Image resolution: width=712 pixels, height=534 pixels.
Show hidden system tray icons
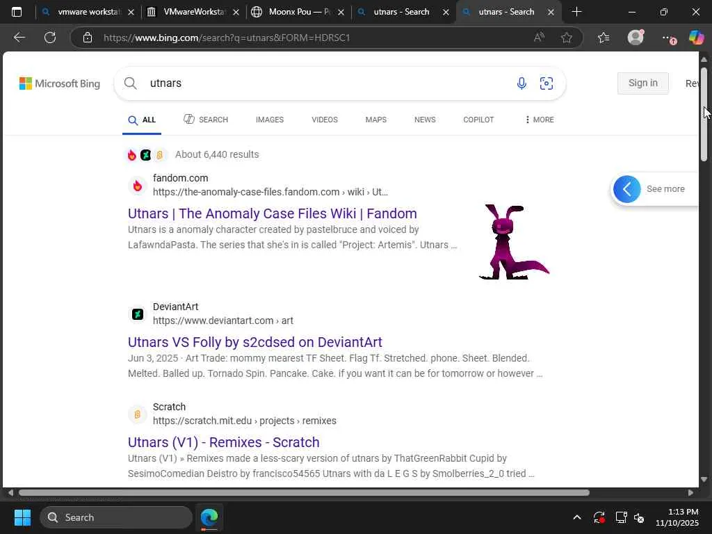tap(576, 517)
